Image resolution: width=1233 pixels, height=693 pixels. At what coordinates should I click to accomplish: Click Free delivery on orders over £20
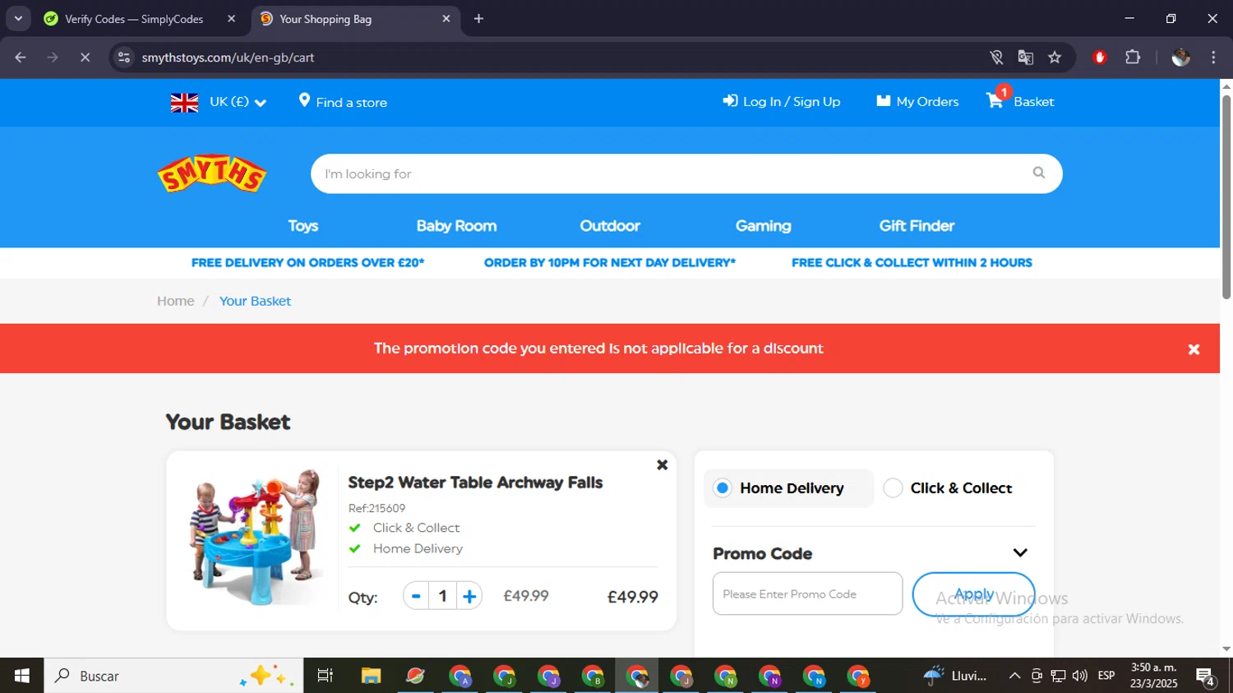tap(307, 262)
